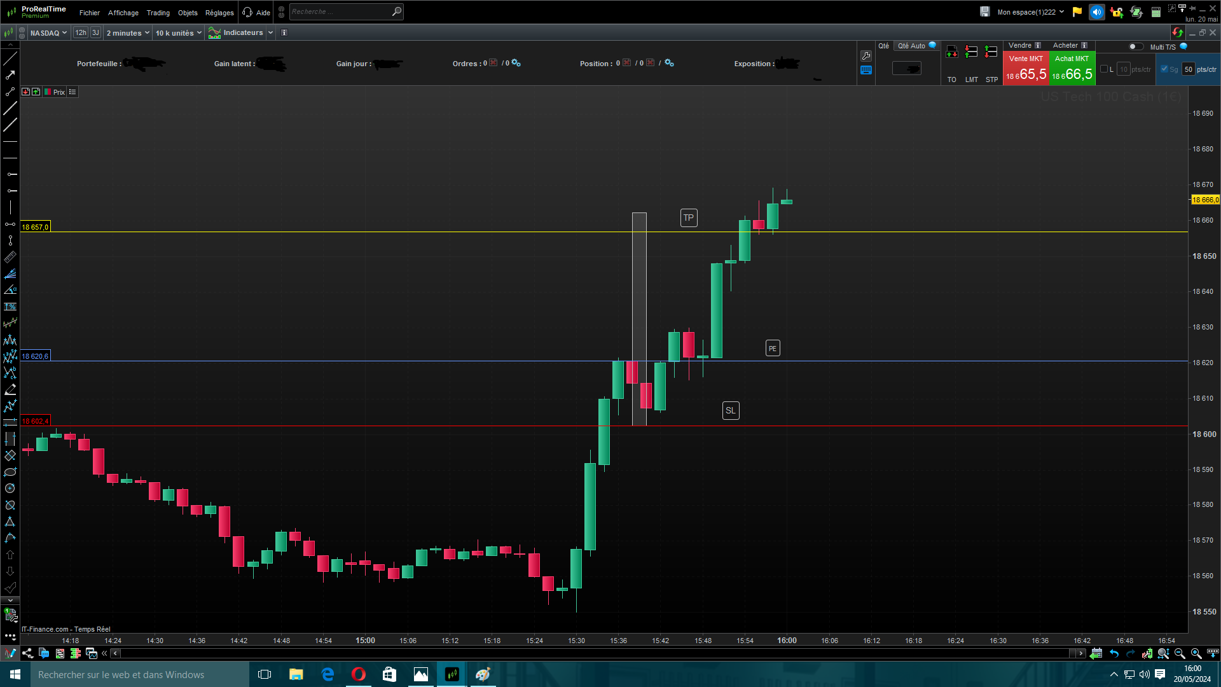Open the Trading menu
This screenshot has width=1221, height=687.
[x=158, y=13]
